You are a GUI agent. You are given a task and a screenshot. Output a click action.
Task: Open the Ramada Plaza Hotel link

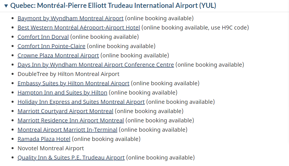coord(44,139)
